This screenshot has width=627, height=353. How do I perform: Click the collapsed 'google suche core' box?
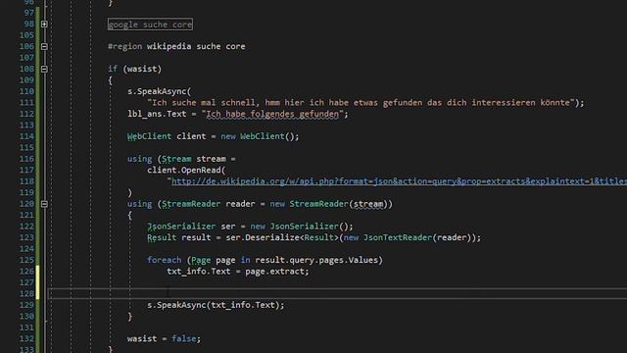click(150, 25)
